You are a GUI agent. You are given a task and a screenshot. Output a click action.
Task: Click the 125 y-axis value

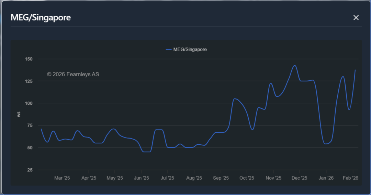[x=29, y=81]
